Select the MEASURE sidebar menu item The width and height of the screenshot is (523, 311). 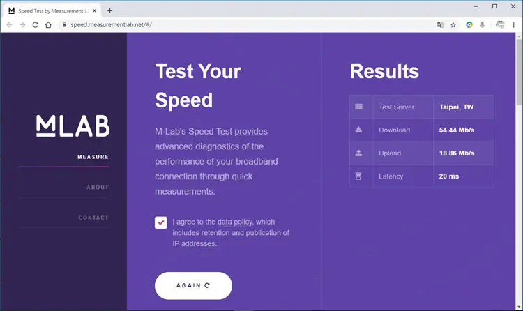[x=93, y=157]
